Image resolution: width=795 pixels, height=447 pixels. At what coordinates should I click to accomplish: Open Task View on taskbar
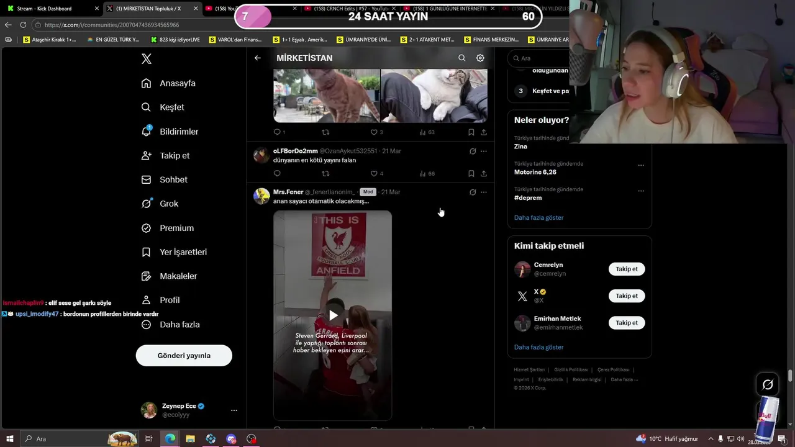[x=149, y=439]
